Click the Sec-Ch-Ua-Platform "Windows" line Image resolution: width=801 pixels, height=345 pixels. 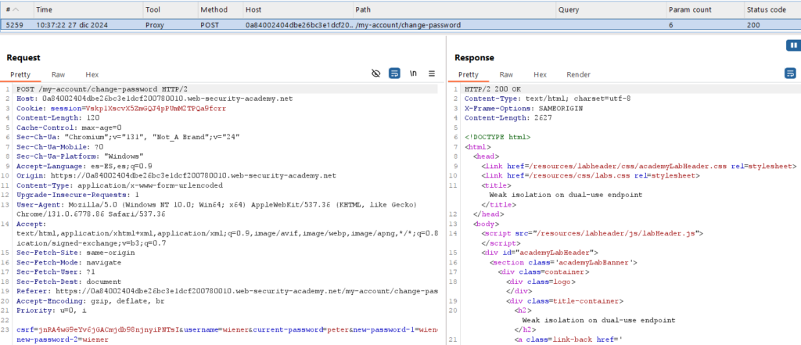pyautogui.click(x=80, y=156)
